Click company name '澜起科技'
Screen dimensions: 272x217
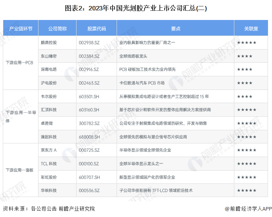pos(49,137)
